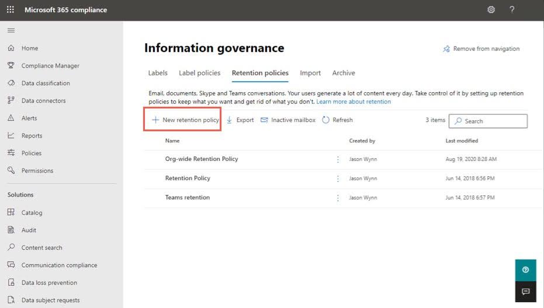This screenshot has width=544, height=308.
Task: Open more options for Teams retention row
Action: (x=338, y=198)
